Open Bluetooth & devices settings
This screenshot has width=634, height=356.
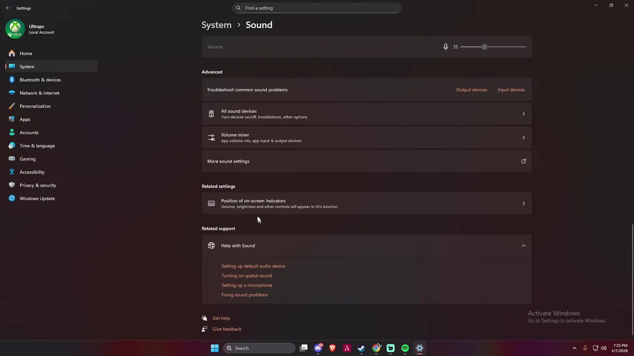[52, 80]
